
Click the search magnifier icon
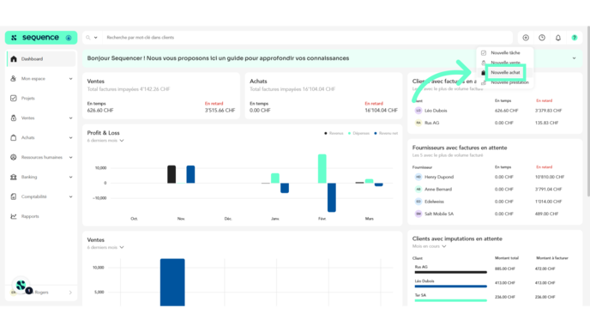coord(88,38)
